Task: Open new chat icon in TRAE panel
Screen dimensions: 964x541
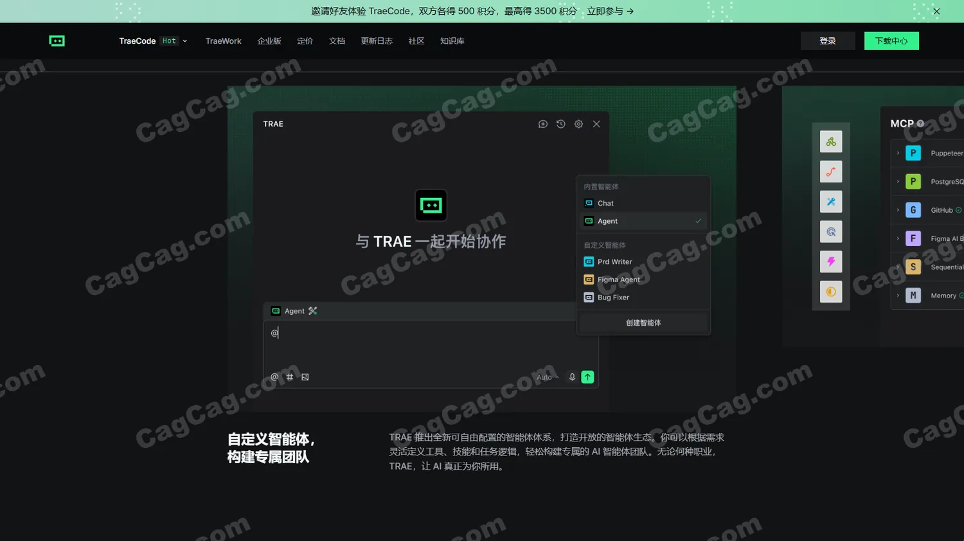Action: [x=543, y=124]
